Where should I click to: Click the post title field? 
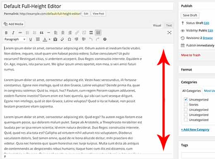[x=88, y=6]
